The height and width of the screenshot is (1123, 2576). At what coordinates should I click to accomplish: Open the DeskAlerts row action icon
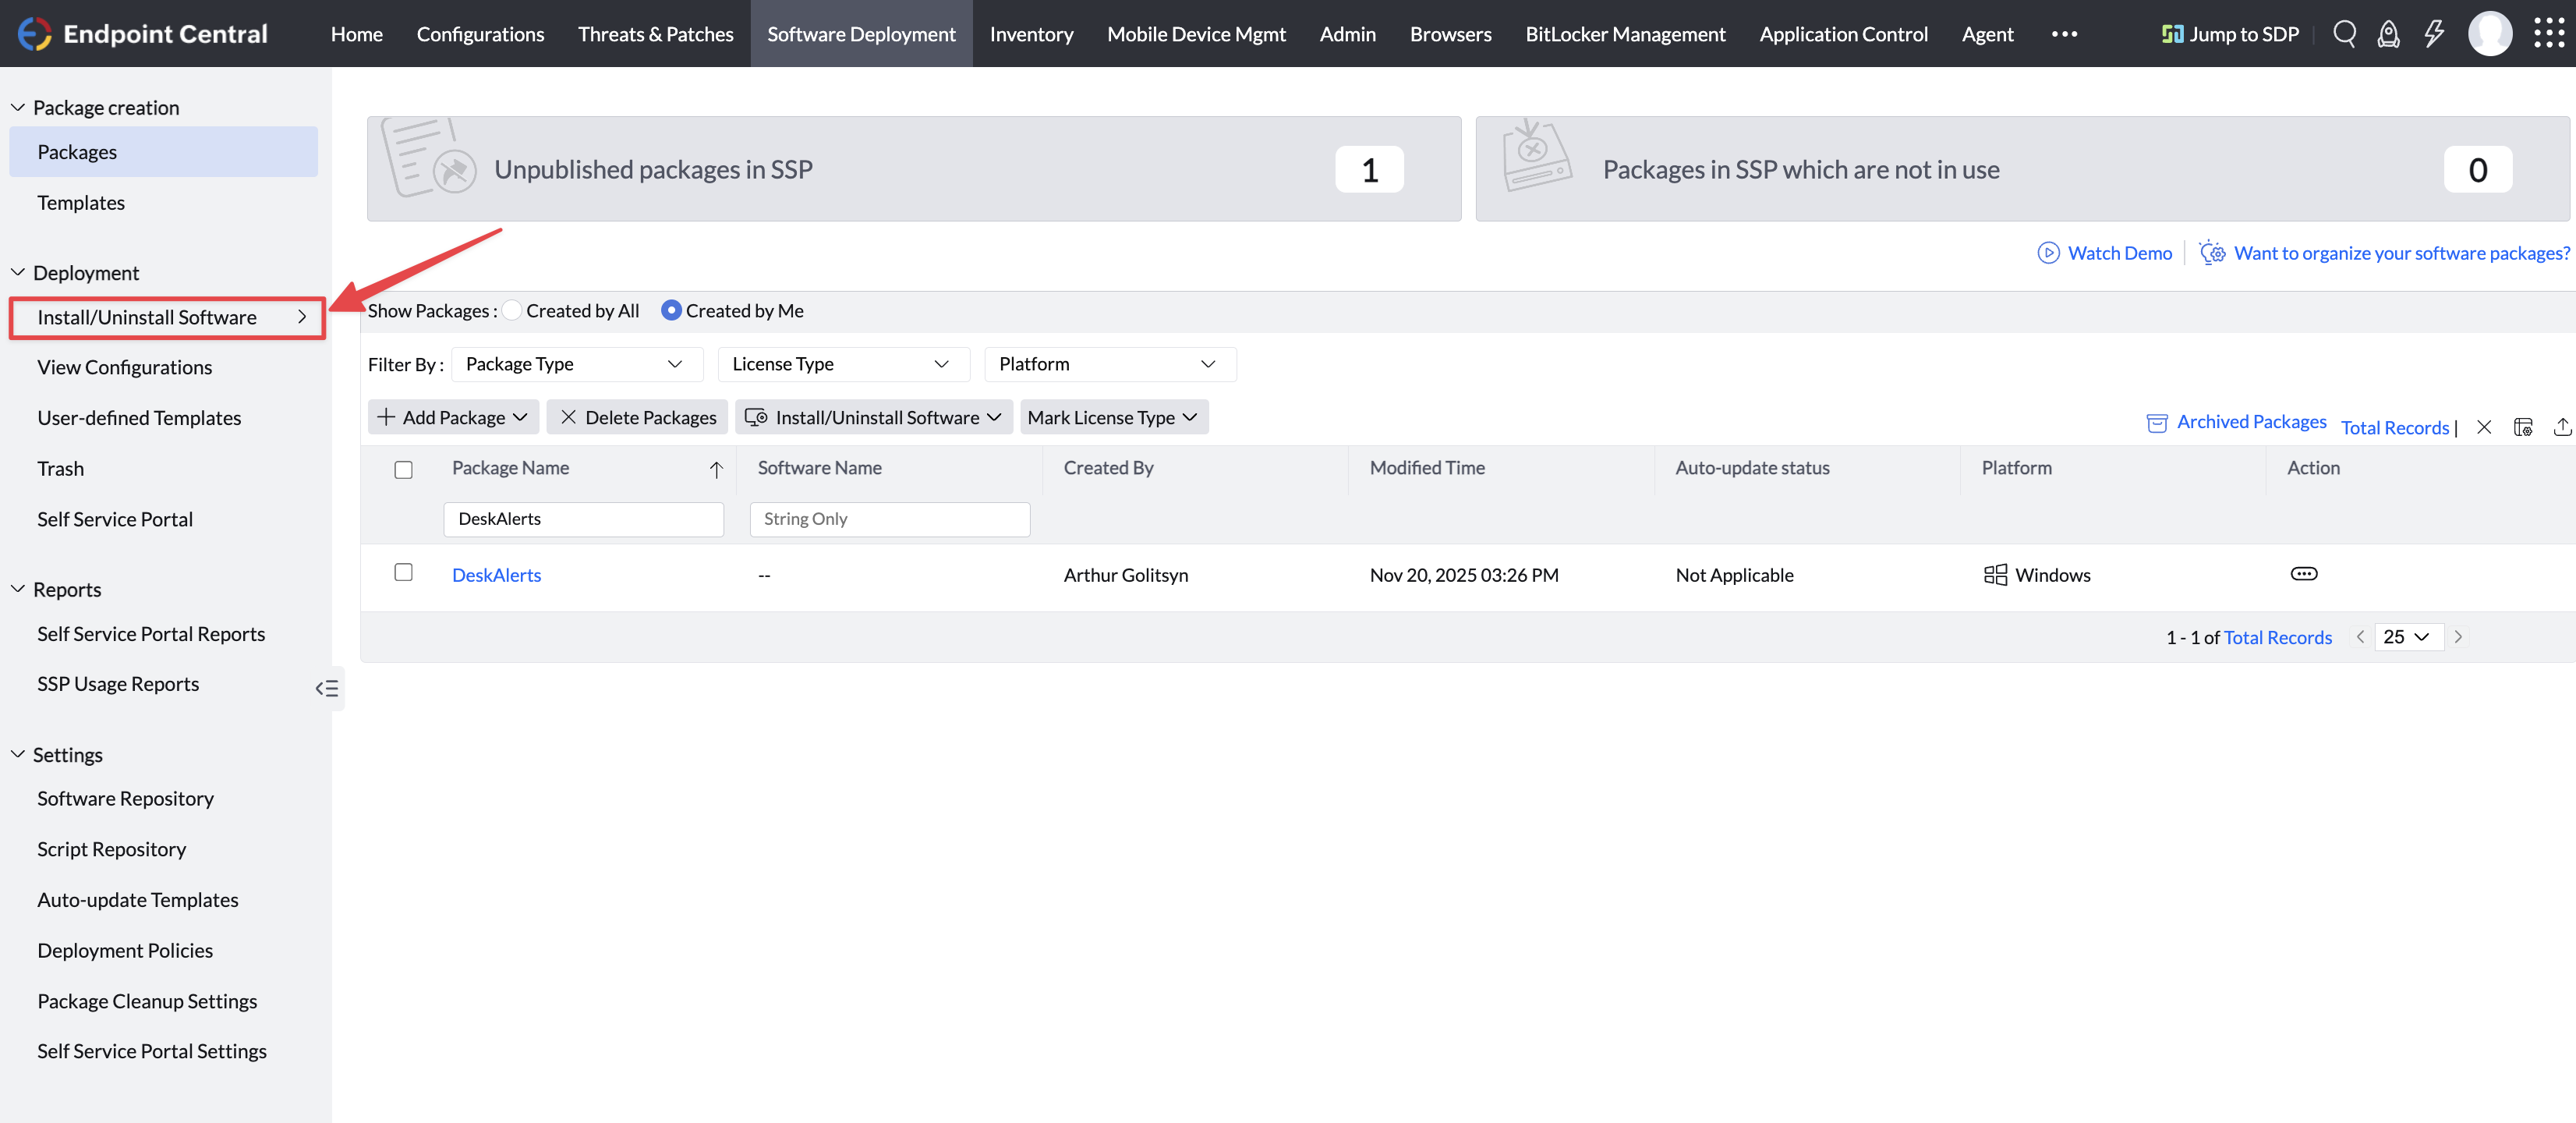pos(2303,574)
